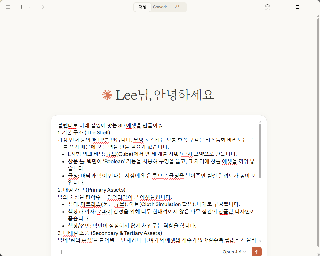
Task: Click the prompt scrollbar down arrow
Action: coord(260,241)
